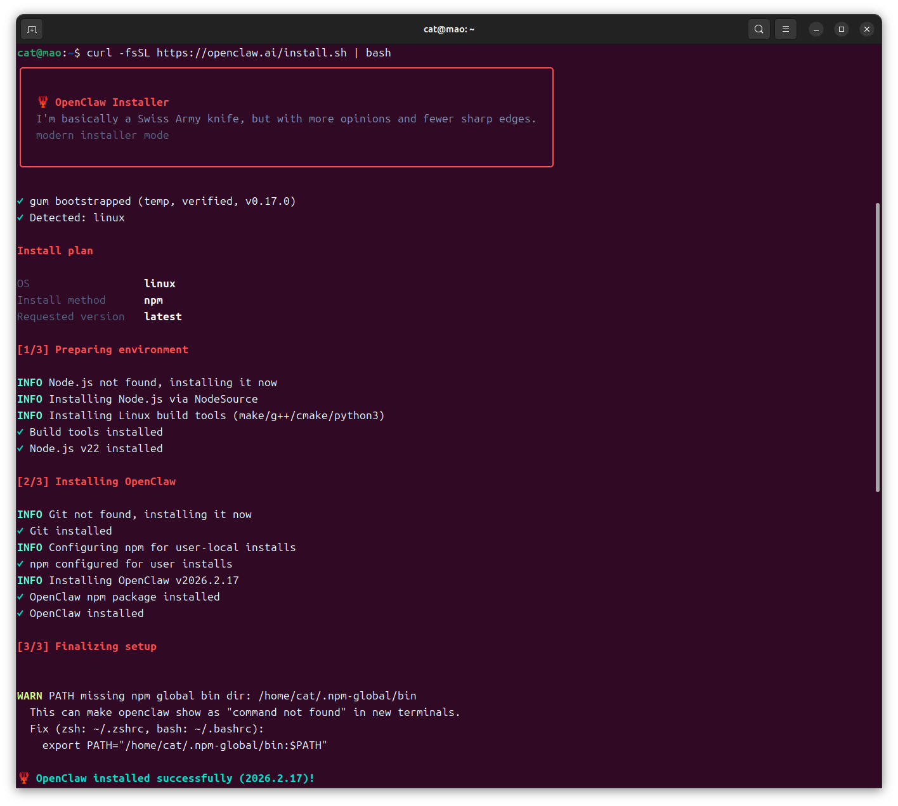Click the lobster icon beside OpenClaw Installer
Viewport: 898px width, 806px height.
point(43,101)
